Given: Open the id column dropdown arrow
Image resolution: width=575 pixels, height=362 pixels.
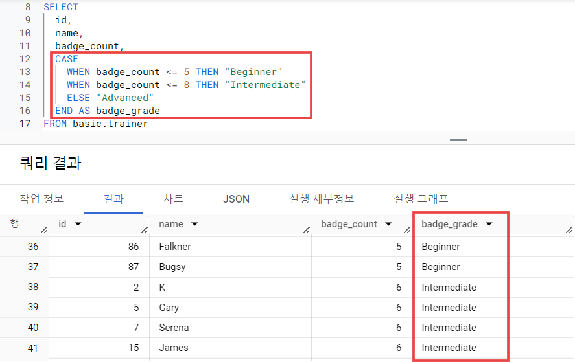Looking at the screenshot, I should point(78,224).
